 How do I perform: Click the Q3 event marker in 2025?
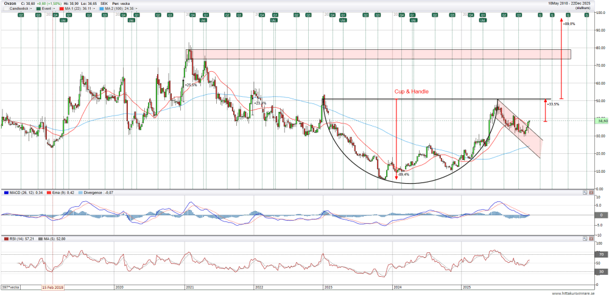click(x=518, y=15)
